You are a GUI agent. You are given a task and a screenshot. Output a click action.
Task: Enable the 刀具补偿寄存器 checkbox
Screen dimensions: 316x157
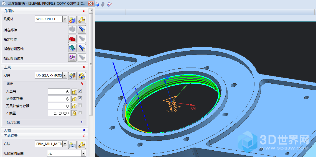80,105
